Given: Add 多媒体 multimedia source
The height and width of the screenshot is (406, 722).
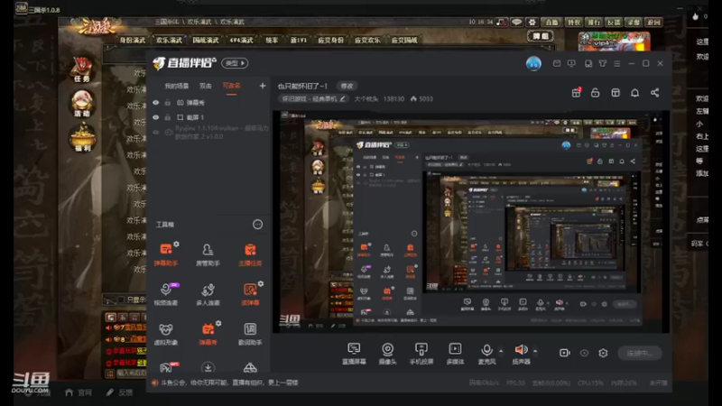Looking at the screenshot, I should [x=455, y=353].
